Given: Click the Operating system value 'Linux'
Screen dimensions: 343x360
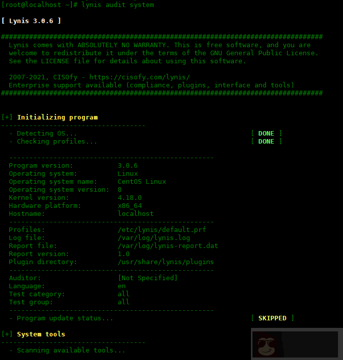Looking at the screenshot, I should click(x=128, y=174).
